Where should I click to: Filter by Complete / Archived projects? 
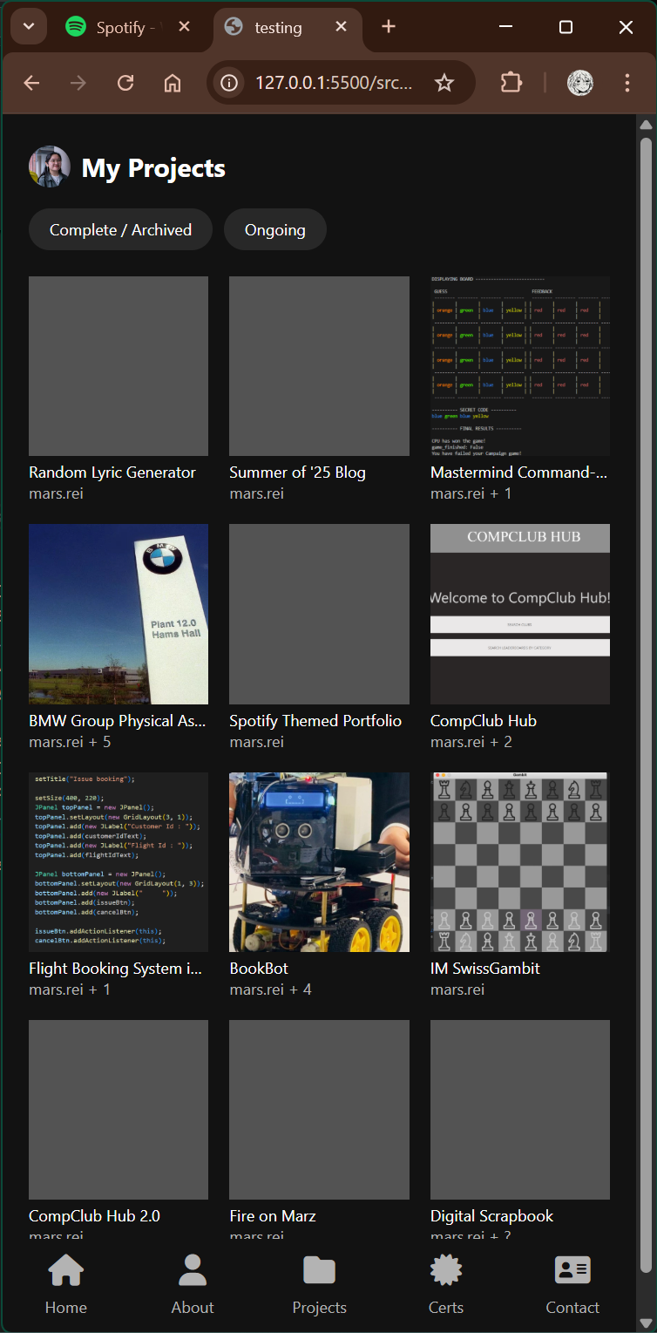pyautogui.click(x=120, y=230)
